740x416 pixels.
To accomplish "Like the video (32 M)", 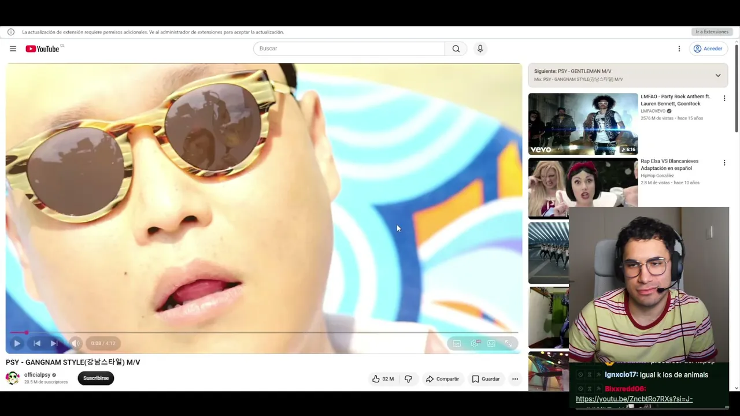I will click(x=383, y=379).
